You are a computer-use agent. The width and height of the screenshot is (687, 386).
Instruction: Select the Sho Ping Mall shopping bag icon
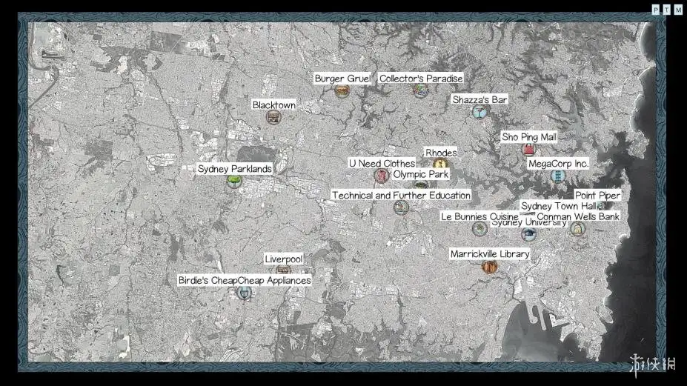[x=529, y=150]
